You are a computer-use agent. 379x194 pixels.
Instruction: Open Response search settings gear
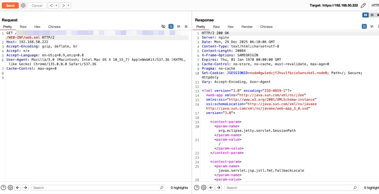pyautogui.click(x=204, y=187)
